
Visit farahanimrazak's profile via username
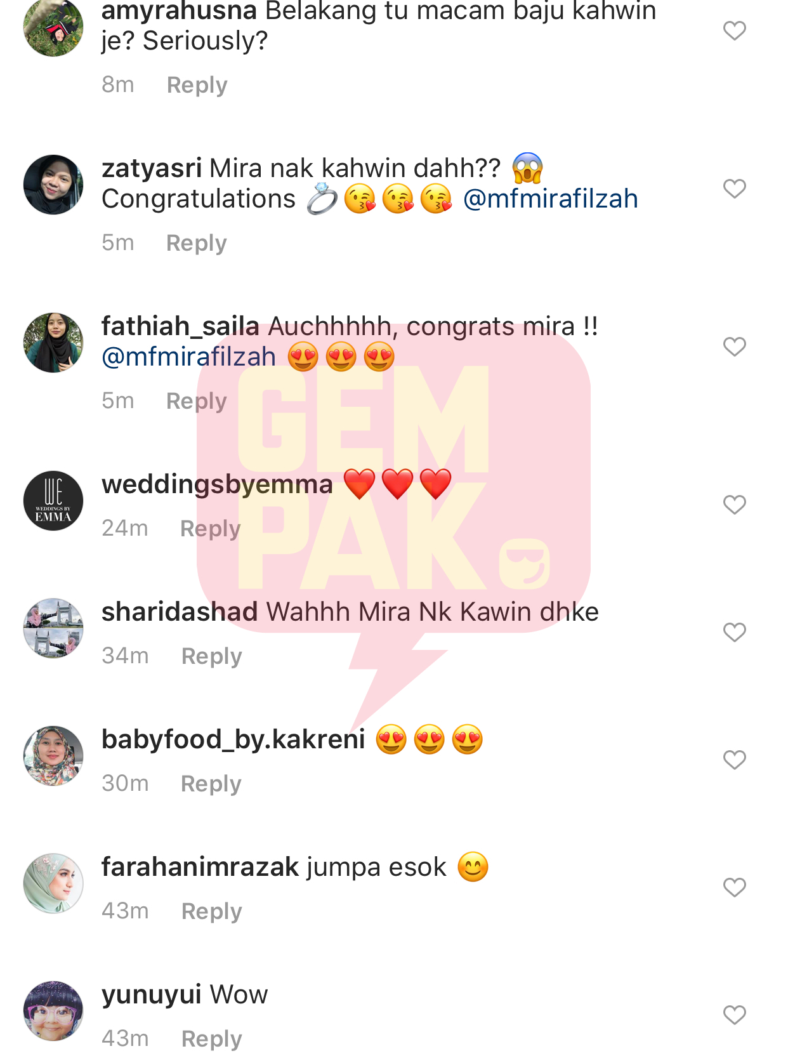200,867
